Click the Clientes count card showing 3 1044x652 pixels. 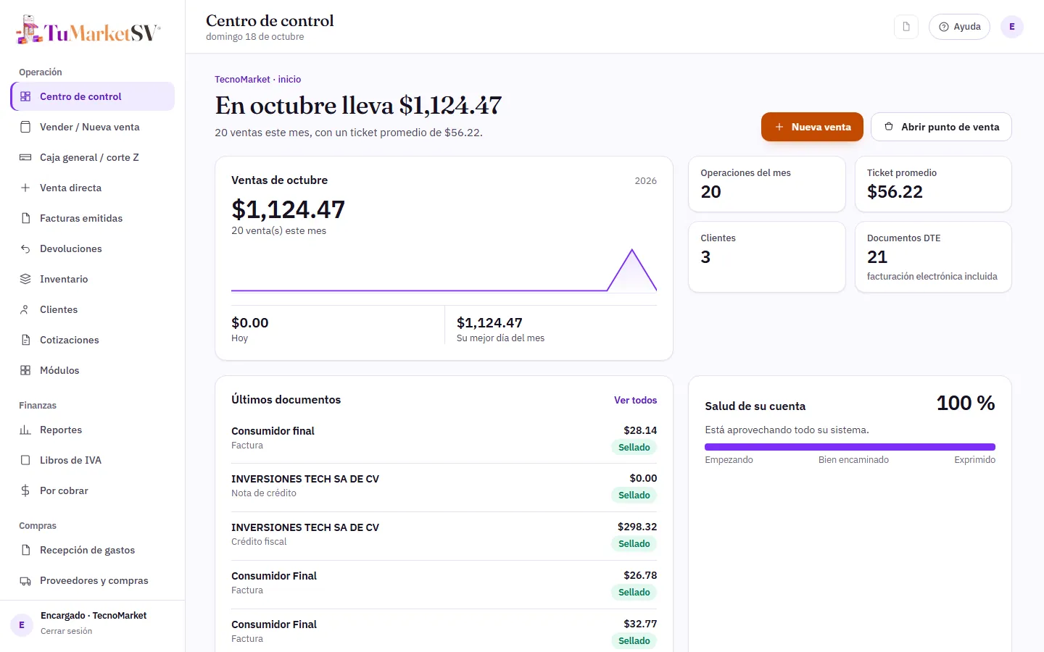[767, 257]
